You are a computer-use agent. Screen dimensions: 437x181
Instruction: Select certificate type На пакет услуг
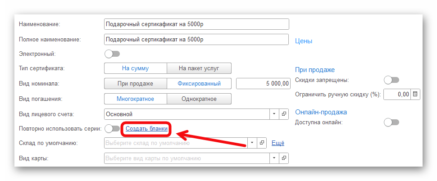[x=199, y=68]
